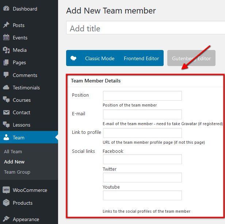Click the Pages stacked-sheets icon

[x=6, y=62]
